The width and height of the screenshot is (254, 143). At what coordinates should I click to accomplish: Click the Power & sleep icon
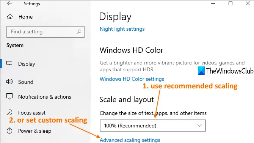9,131
